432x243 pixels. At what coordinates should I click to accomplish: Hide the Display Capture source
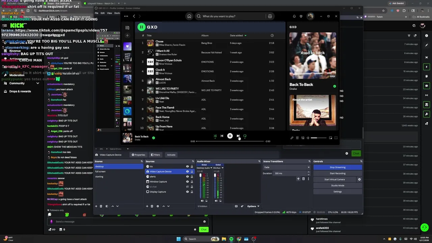tap(187, 192)
